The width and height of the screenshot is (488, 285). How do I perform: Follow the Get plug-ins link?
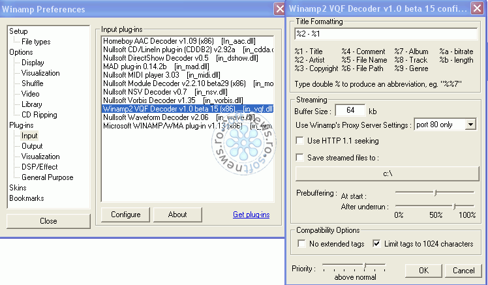[251, 215]
